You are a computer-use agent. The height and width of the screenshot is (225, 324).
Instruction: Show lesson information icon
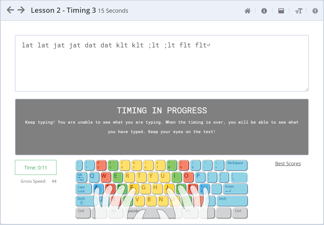click(x=264, y=11)
